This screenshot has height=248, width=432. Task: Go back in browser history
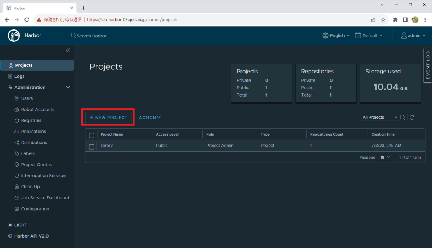click(x=7, y=20)
